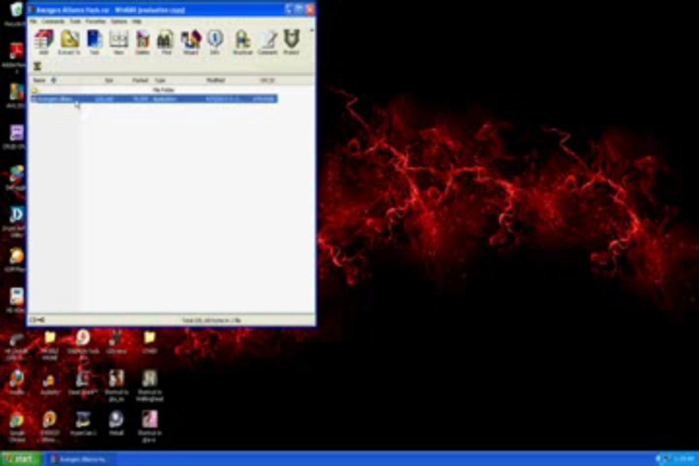Open the Commands menu
The width and height of the screenshot is (699, 466).
coord(53,21)
